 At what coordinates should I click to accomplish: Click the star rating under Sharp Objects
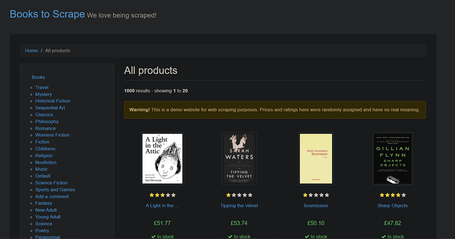(x=393, y=195)
